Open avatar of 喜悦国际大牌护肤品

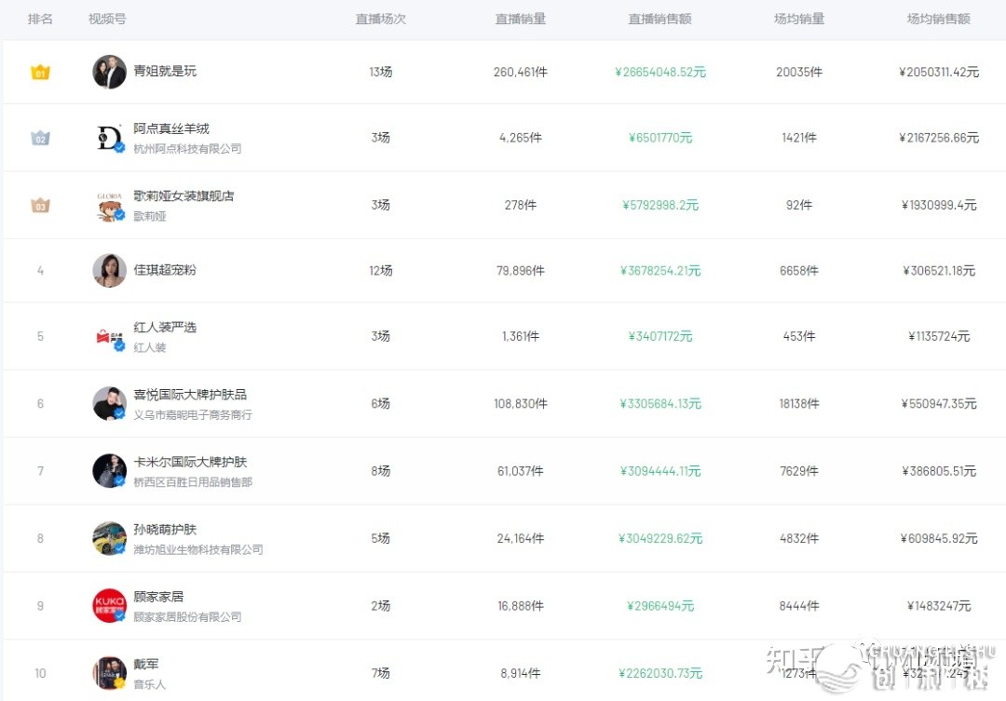pyautogui.click(x=109, y=404)
